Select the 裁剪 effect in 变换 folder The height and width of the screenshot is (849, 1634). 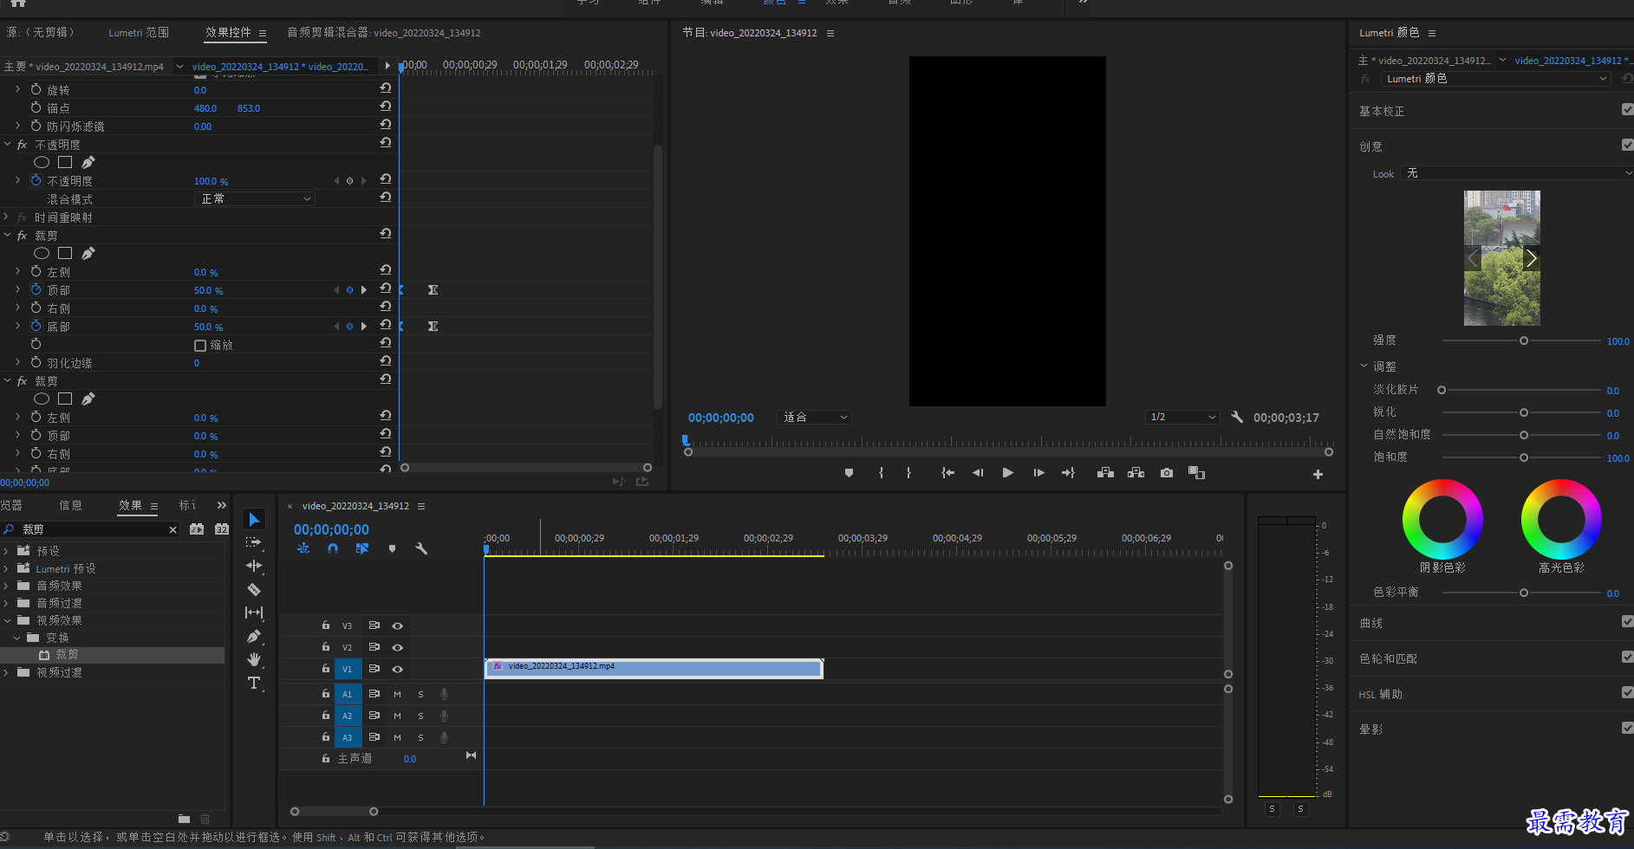click(x=67, y=655)
